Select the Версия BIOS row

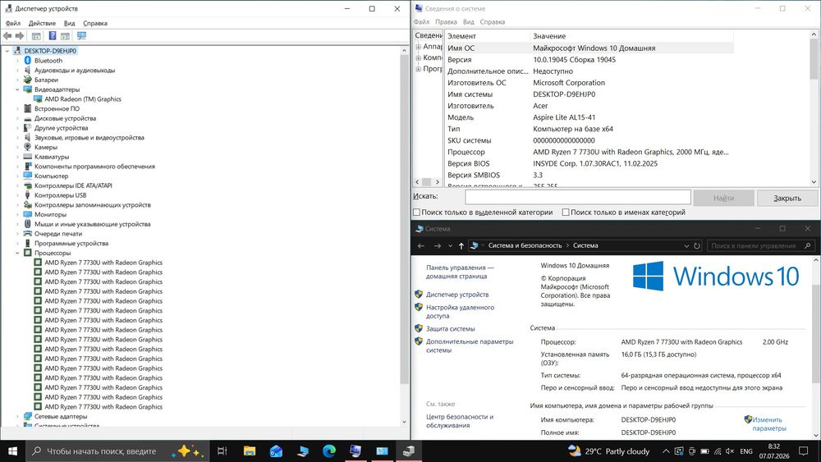(589, 163)
